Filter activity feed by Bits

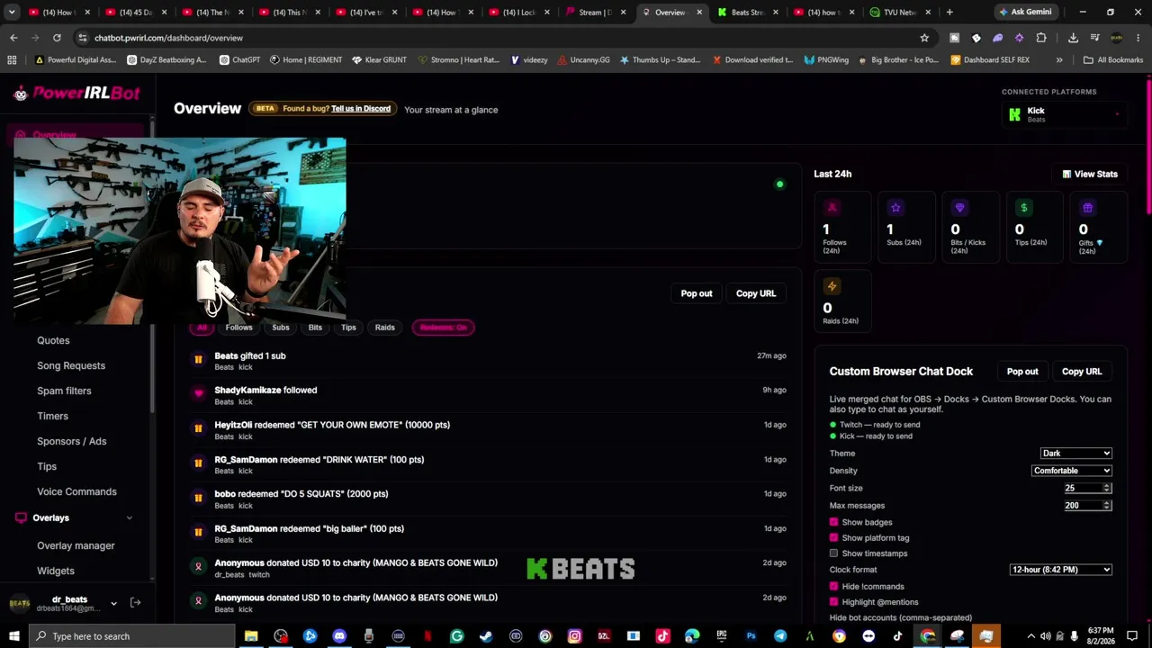[x=315, y=328]
